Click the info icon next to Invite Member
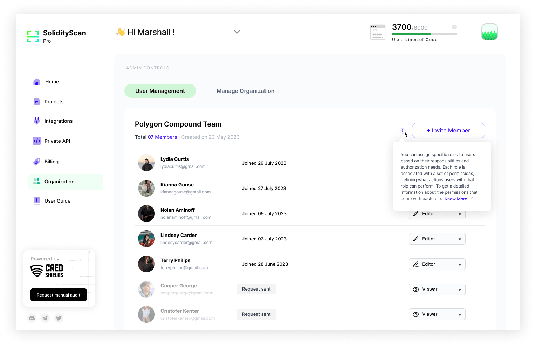 402,131
